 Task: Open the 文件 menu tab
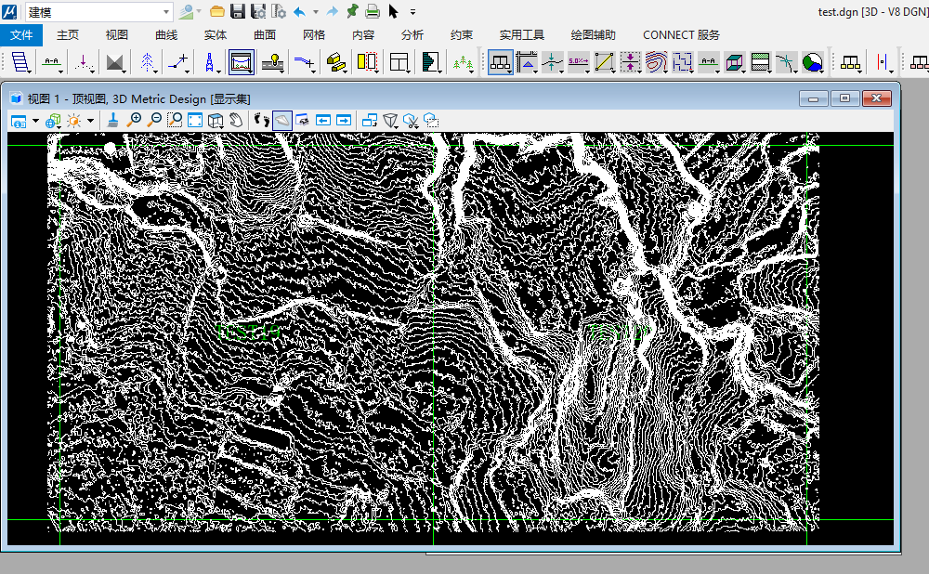pos(21,35)
